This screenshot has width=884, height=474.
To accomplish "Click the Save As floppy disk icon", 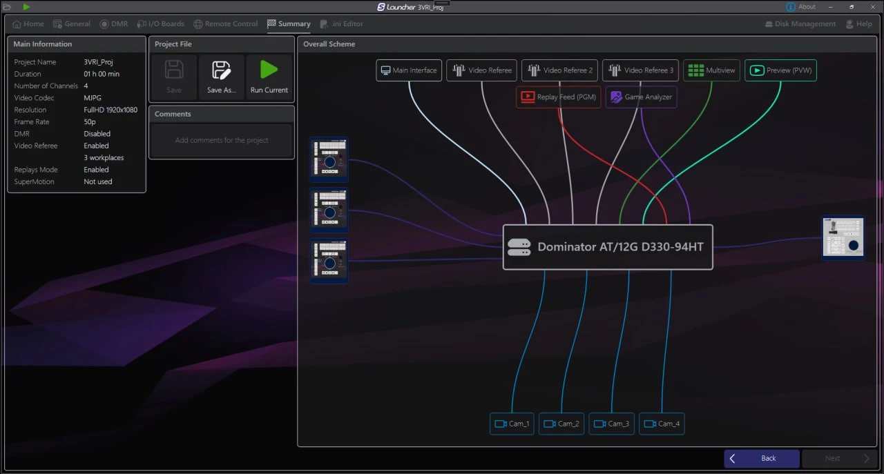I will [x=221, y=70].
